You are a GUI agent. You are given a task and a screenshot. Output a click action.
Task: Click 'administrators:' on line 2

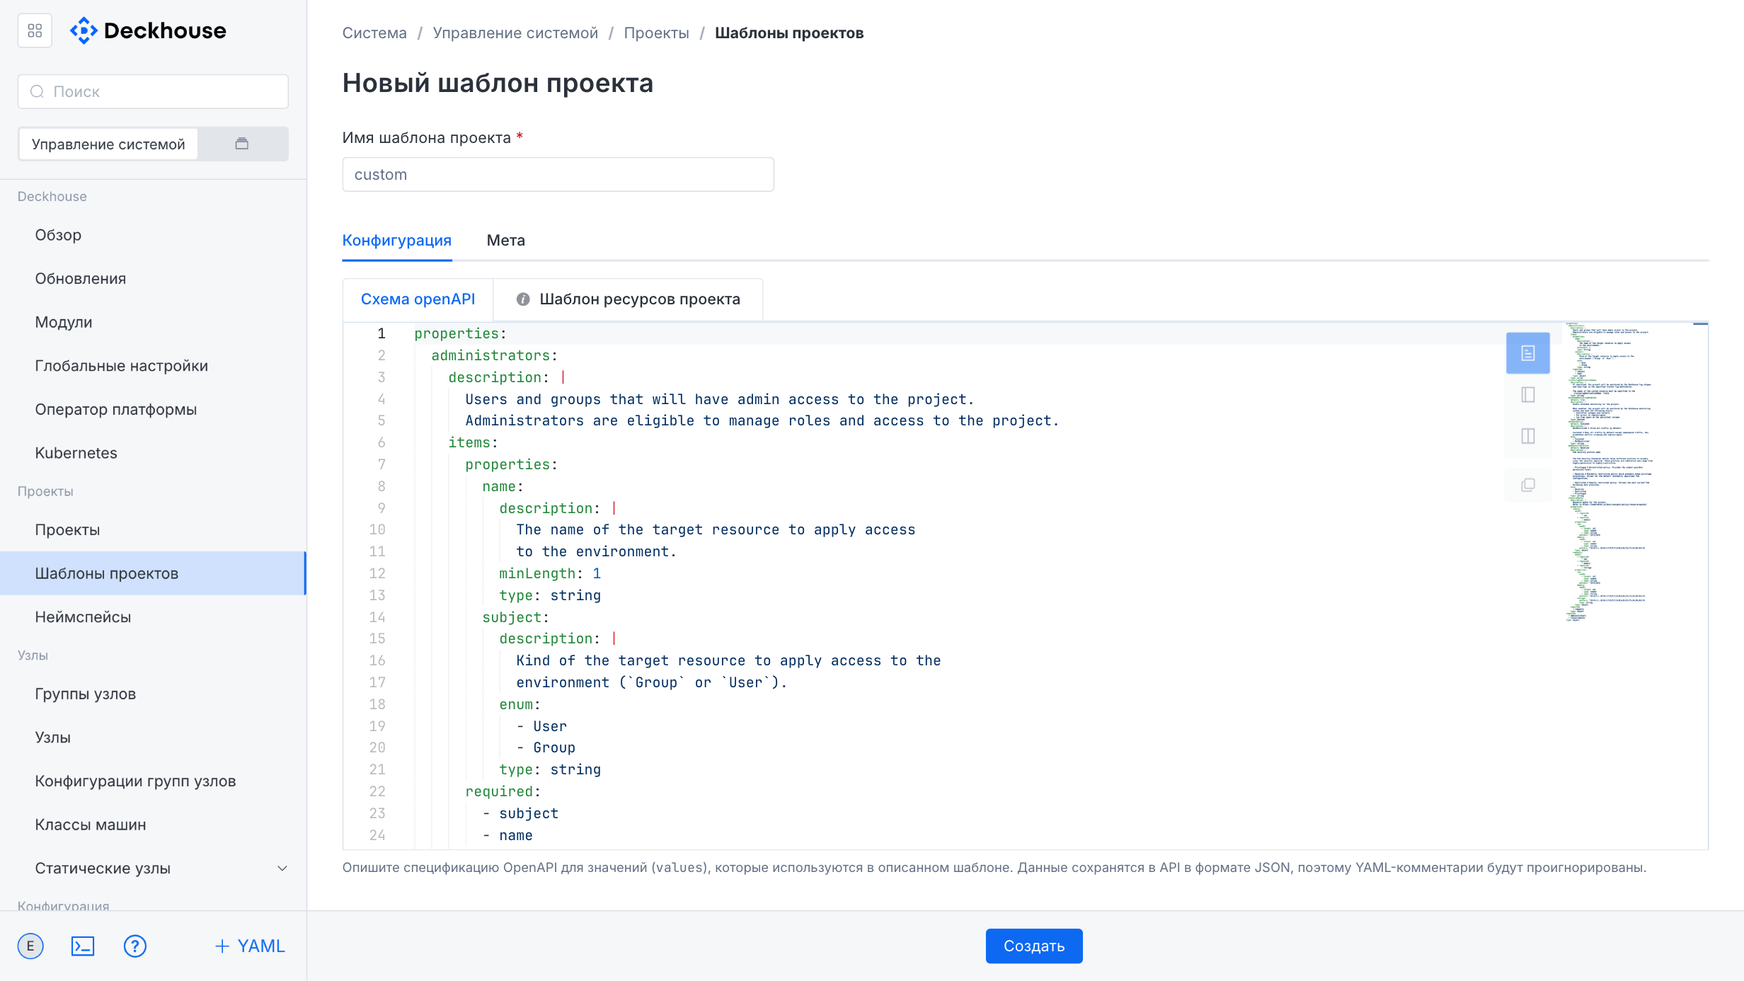[x=494, y=355]
